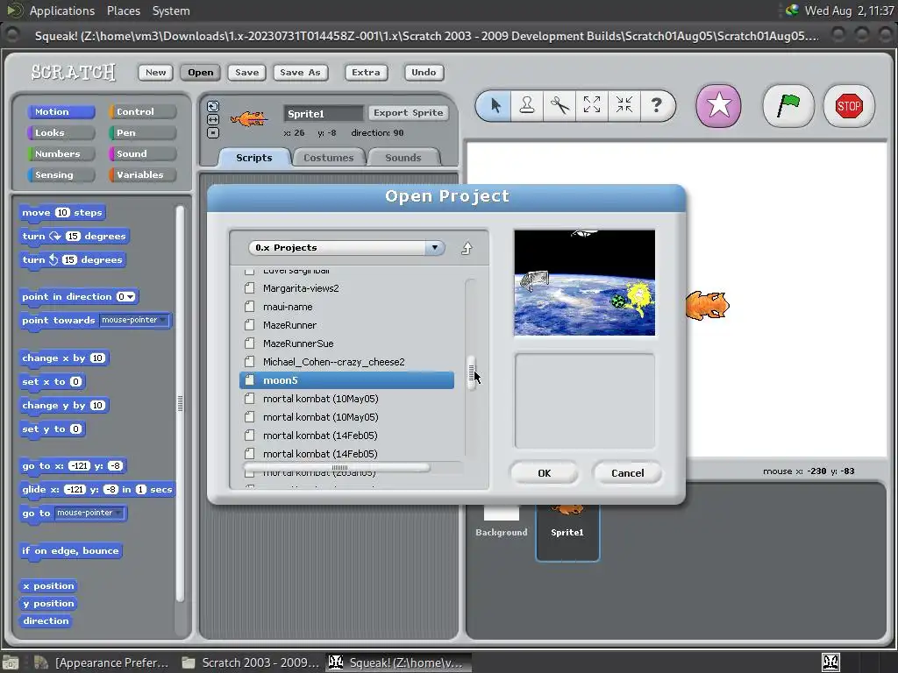Screen dimensions: 898x673
Task: Select Michael_Cohen--crazy_cheese2 project
Action: (x=346, y=362)
